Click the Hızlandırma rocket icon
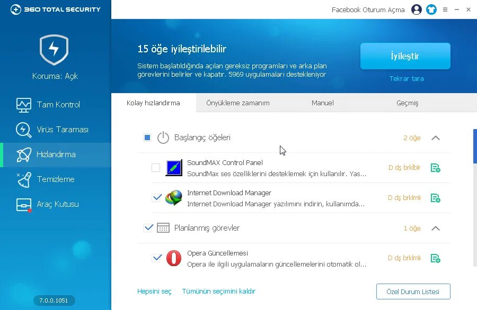This screenshot has width=477, height=310. [24, 154]
